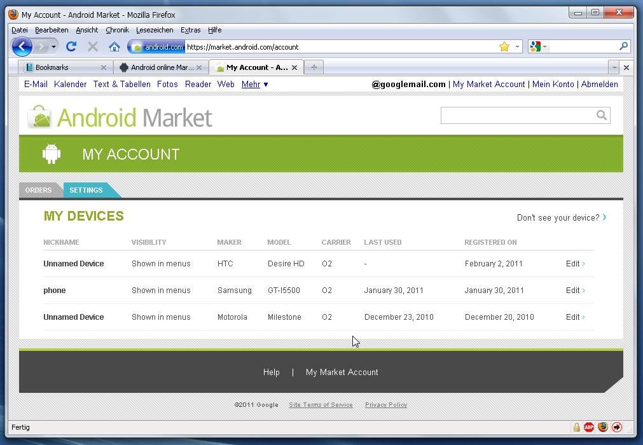This screenshot has height=445, width=643.
Task: Click the Don't see your device? link
Action: click(562, 217)
